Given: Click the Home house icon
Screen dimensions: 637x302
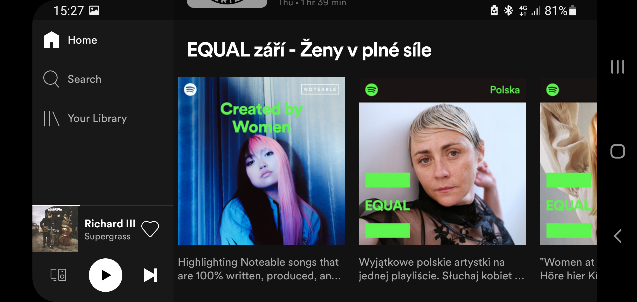Looking at the screenshot, I should pos(52,40).
